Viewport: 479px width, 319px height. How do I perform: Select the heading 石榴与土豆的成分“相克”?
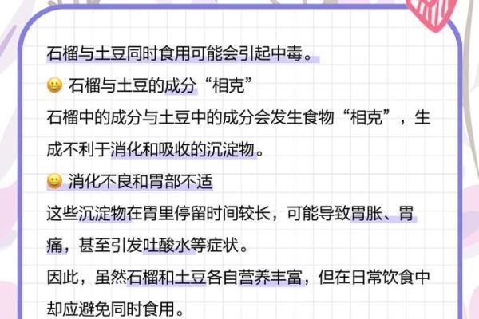[x=160, y=85]
